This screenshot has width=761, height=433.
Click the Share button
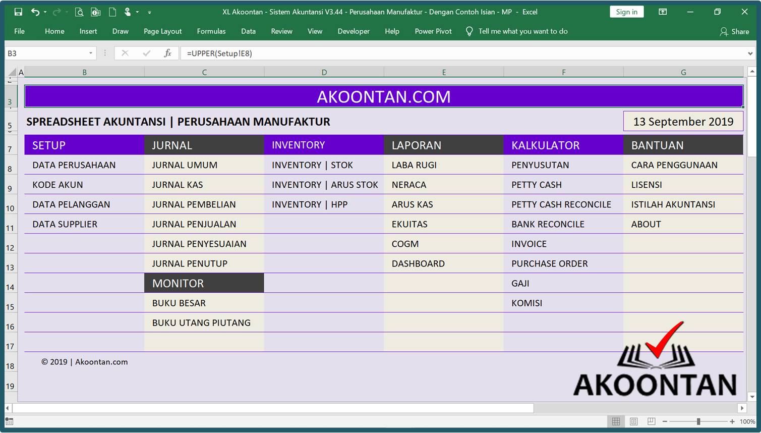pyautogui.click(x=734, y=31)
